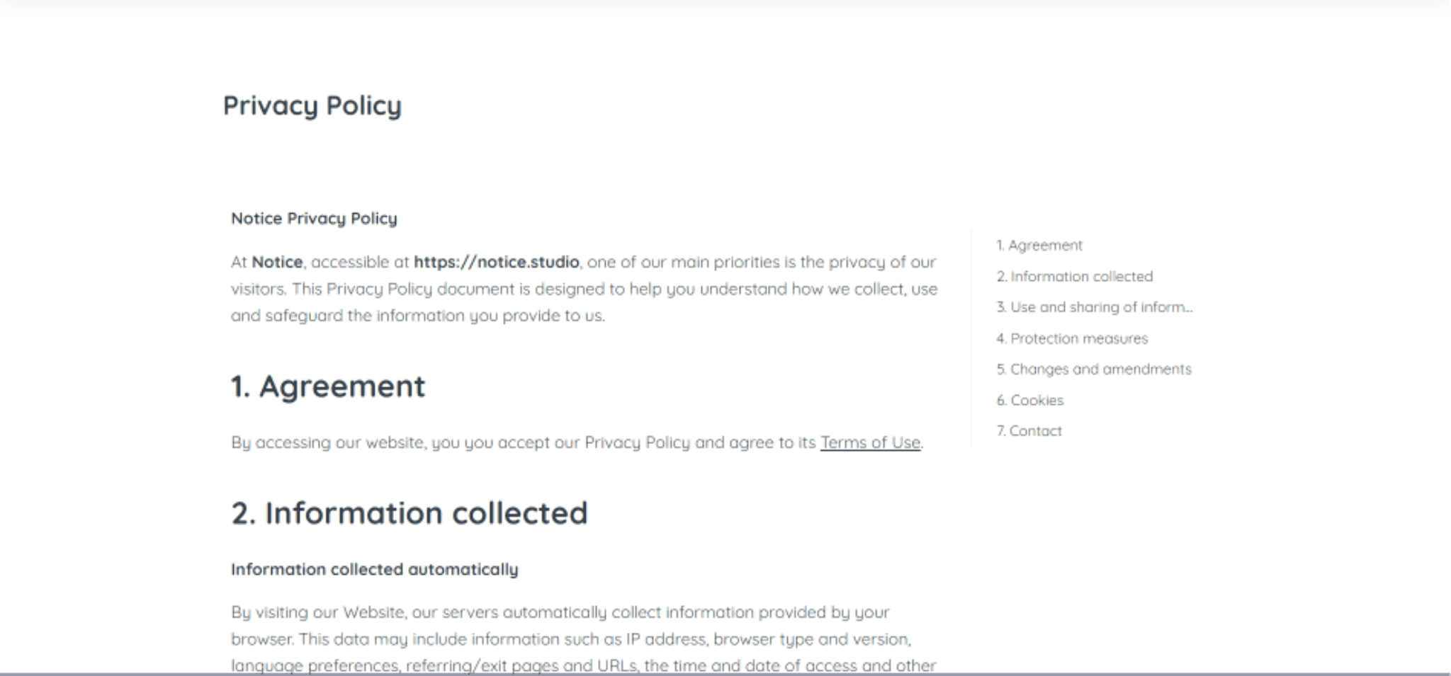
Task: Jump to '6. Cookies' section
Action: coord(1030,401)
